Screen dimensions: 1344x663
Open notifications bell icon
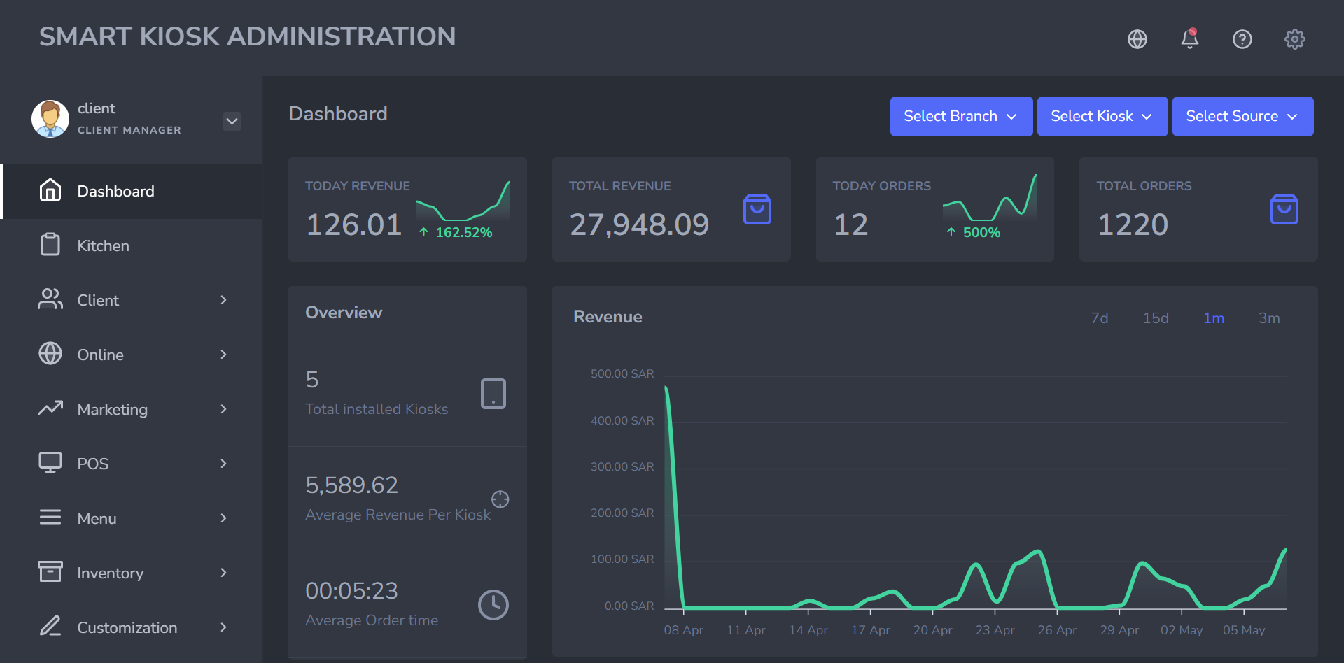[1190, 38]
